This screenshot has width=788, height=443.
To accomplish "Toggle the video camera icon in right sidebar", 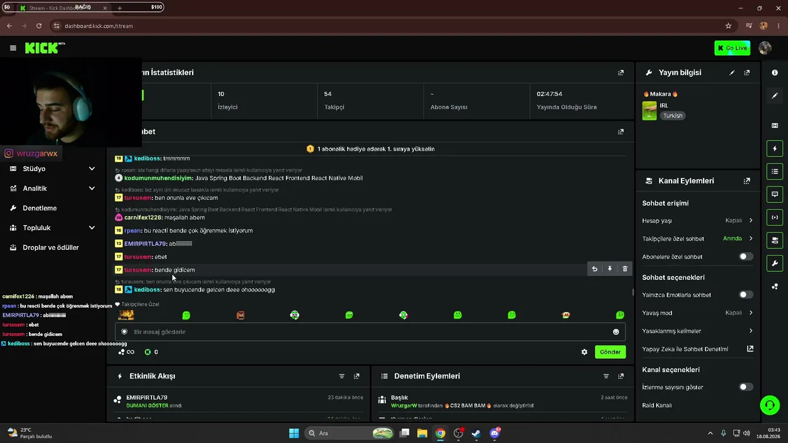I will tap(774, 240).
